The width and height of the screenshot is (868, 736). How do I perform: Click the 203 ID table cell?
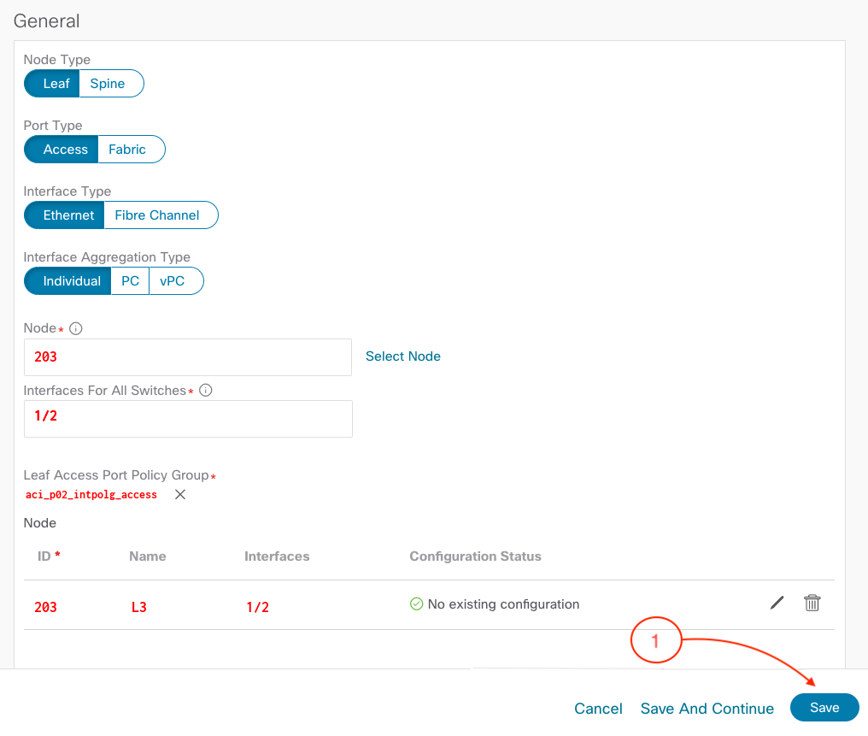click(46, 608)
